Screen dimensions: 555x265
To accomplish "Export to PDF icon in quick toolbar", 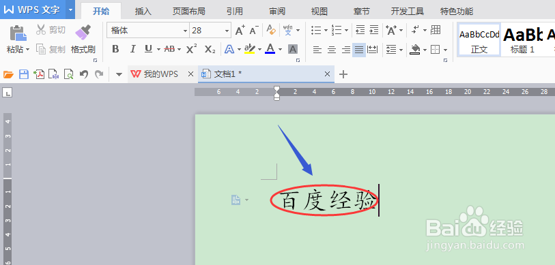I will (x=39, y=74).
